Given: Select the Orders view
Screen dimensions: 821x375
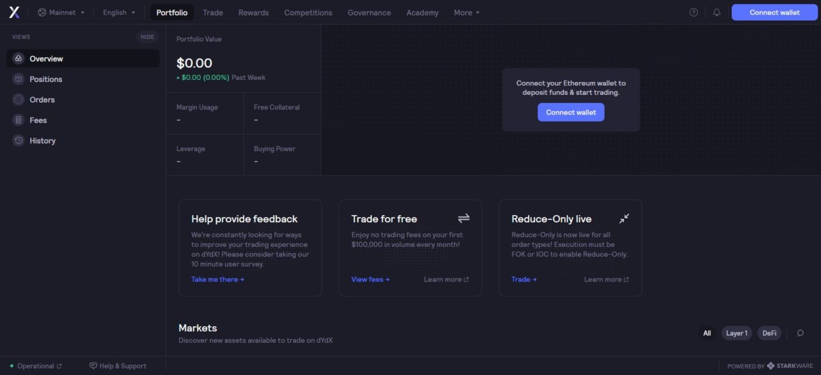Looking at the screenshot, I should [x=83, y=99].
